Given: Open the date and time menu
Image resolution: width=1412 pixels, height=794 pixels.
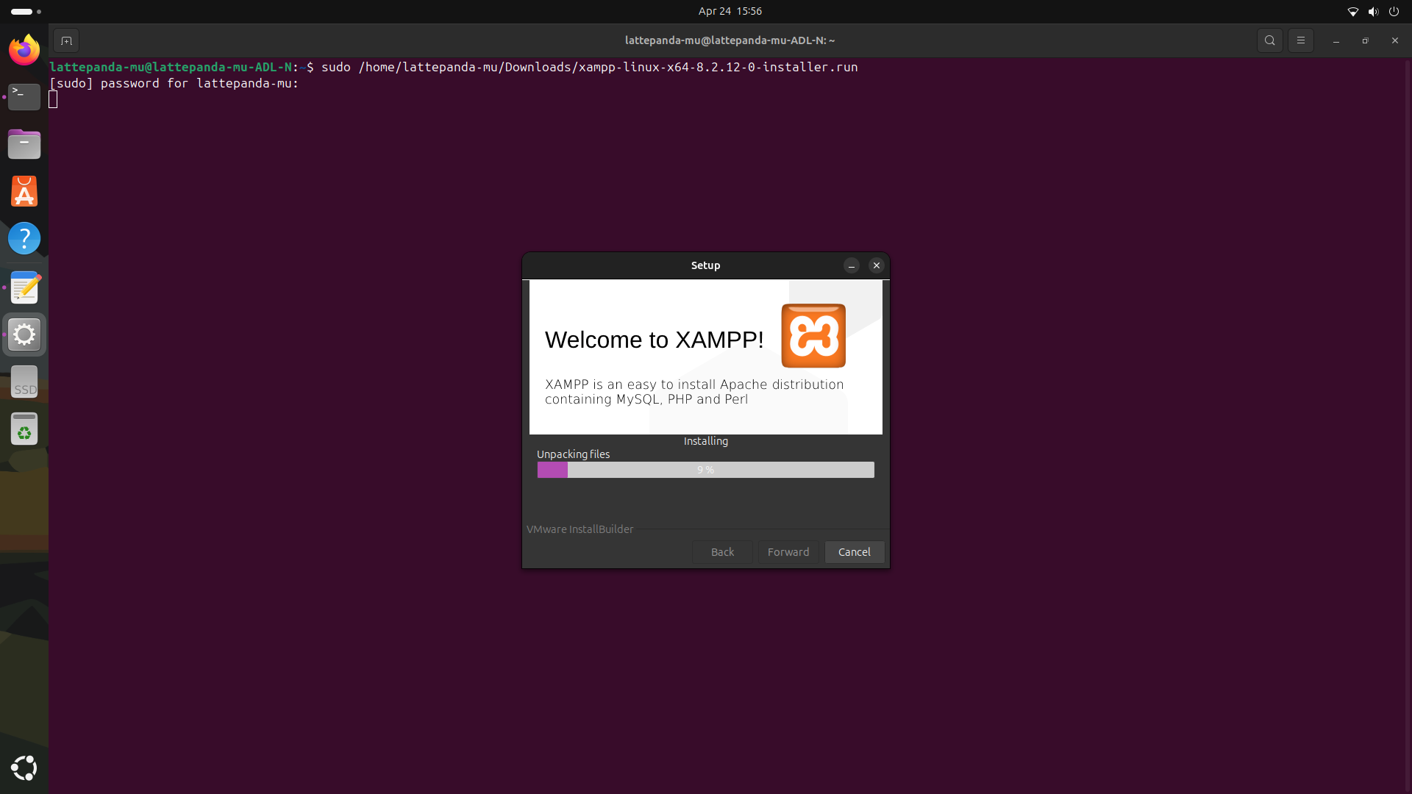Looking at the screenshot, I should [x=730, y=11].
